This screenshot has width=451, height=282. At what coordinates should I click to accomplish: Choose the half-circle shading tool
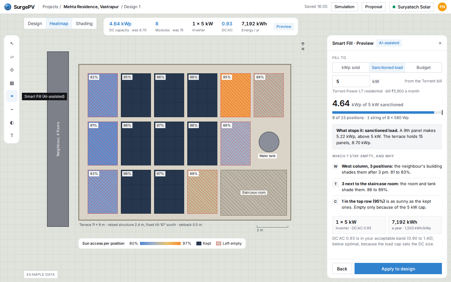[x=12, y=123]
